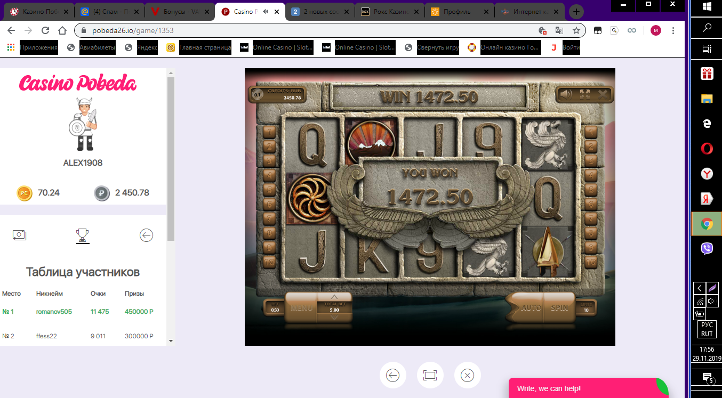Open Chrome's three-dot menu
The width and height of the screenshot is (722, 398).
pos(673,30)
